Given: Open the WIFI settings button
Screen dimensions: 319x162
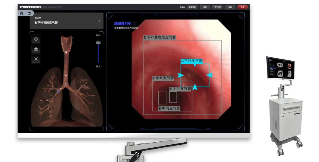Looking at the screenshot, I should click(217, 7).
